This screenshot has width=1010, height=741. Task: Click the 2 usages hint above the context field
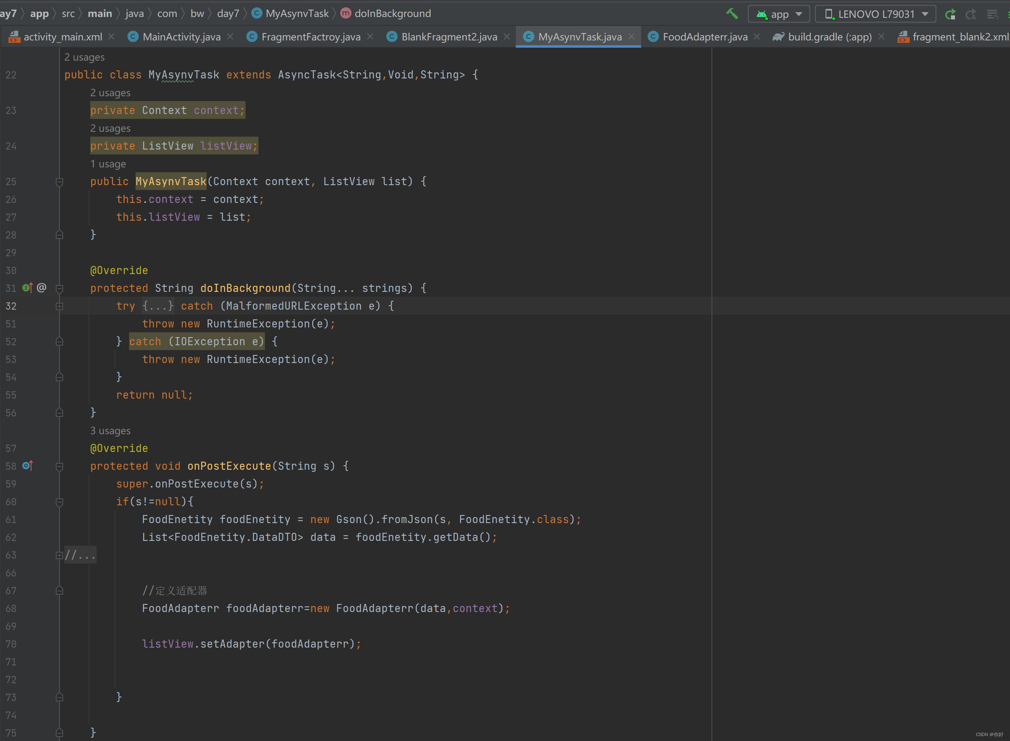(110, 93)
